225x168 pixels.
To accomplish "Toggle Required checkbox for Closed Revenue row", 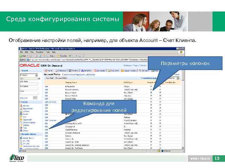I will coord(151,130).
